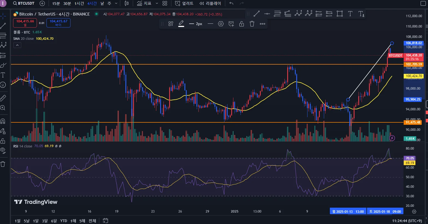This screenshot has height=224, width=428.
Task: Open symbol search for BTCUSDT
Action: pos(24,3)
